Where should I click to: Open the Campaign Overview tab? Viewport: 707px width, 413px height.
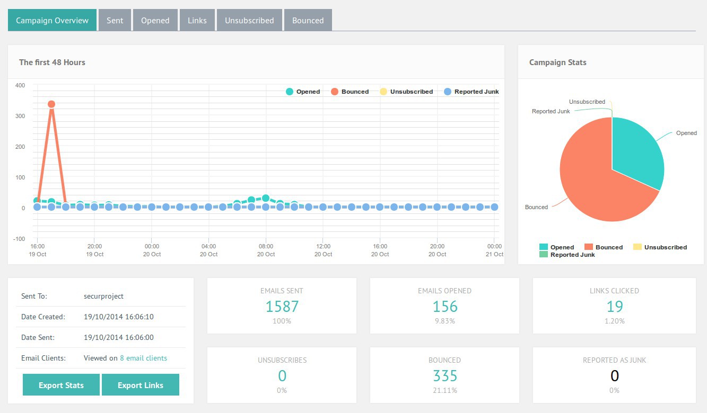point(52,20)
